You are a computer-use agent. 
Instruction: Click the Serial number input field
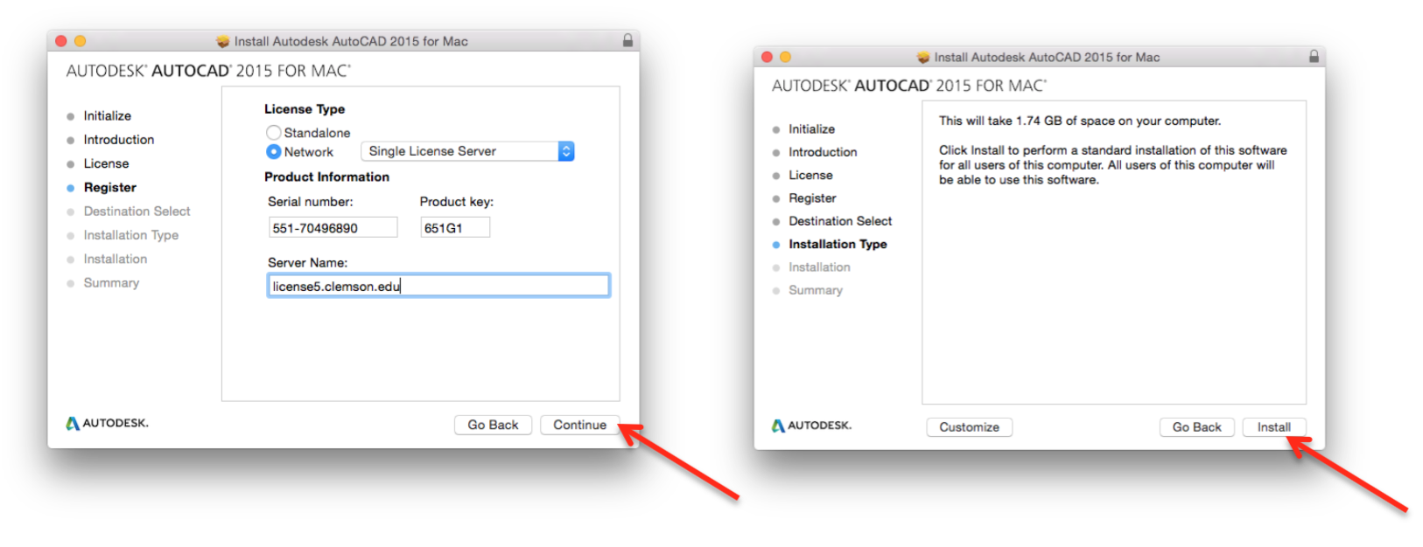333,228
